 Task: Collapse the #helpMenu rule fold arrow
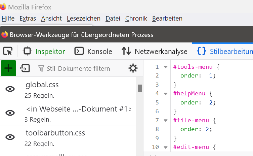[165, 94]
